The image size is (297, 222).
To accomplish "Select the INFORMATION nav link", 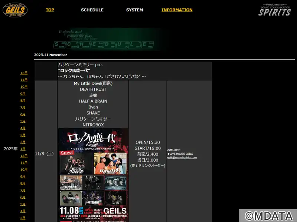I will pos(177,10).
